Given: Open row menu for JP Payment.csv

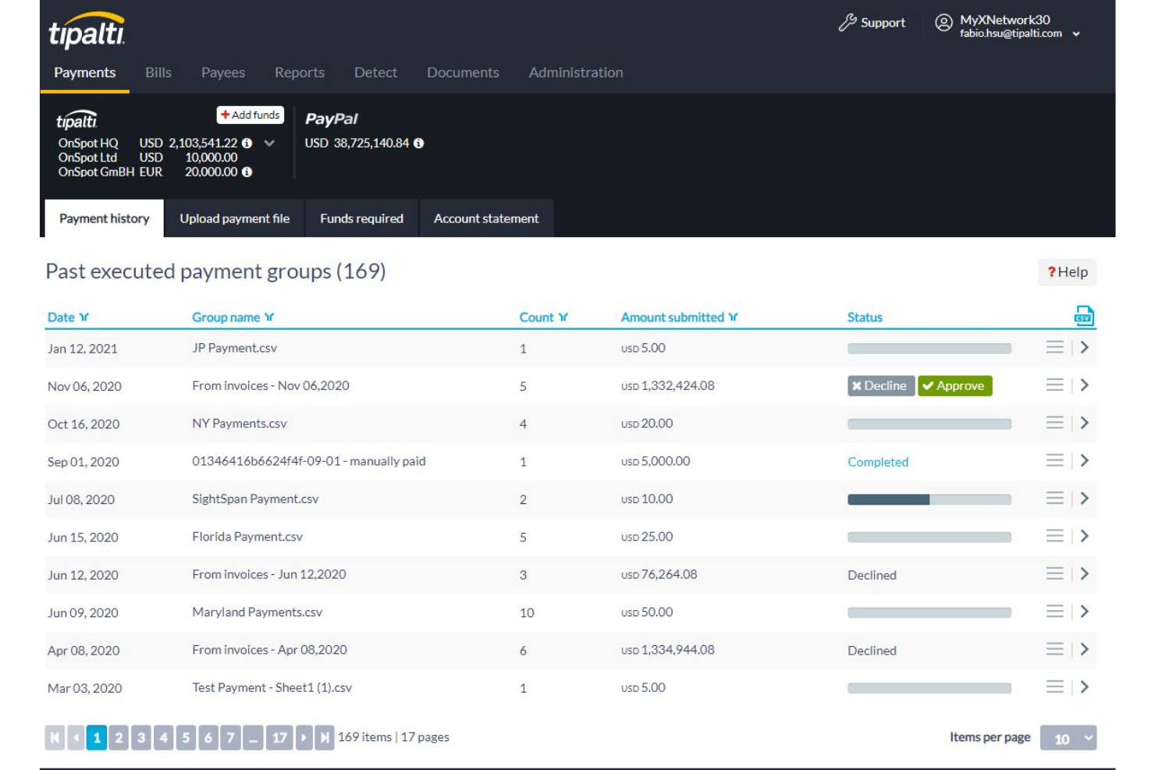Looking at the screenshot, I should point(1054,347).
